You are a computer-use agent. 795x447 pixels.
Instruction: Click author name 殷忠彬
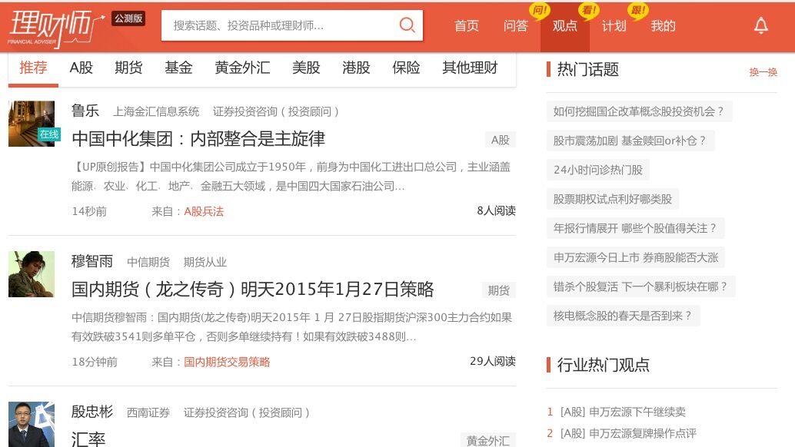click(91, 412)
